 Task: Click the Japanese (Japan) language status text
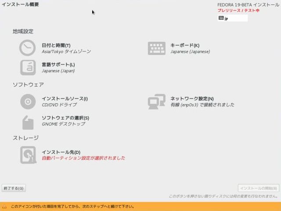point(58,71)
